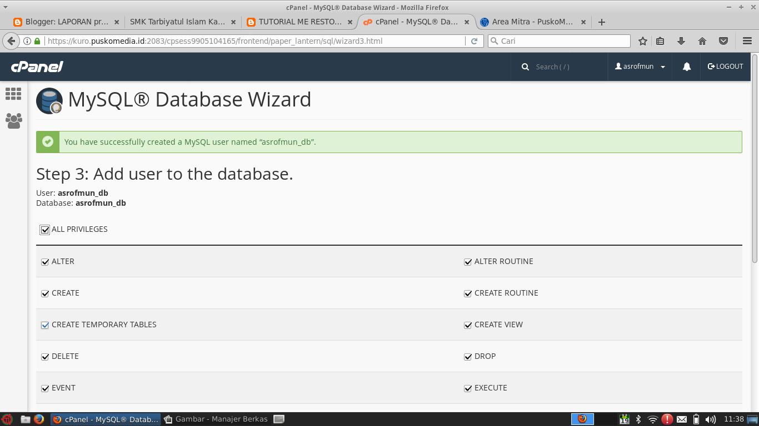Toggle the ALL PRIVILEGES checkbox
The width and height of the screenshot is (759, 426).
(45, 230)
